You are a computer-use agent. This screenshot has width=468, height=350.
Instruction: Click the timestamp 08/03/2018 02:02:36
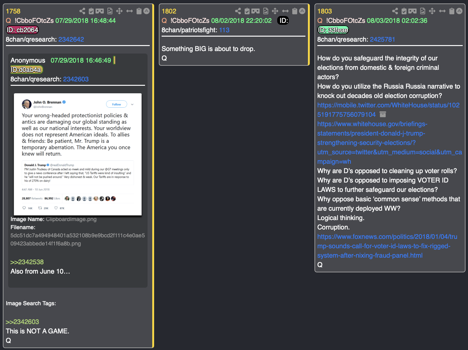[397, 21]
